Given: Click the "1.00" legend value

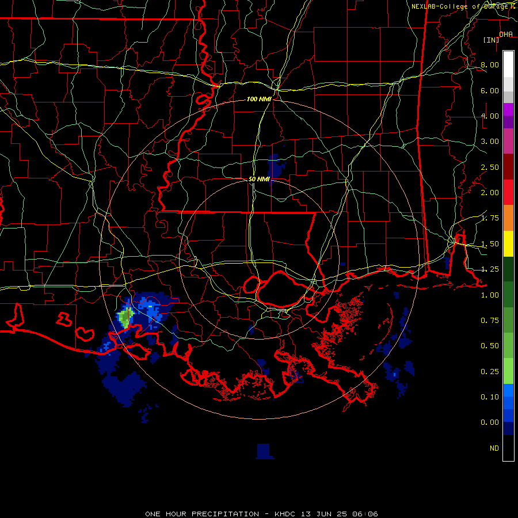Looking at the screenshot, I should [x=490, y=295].
